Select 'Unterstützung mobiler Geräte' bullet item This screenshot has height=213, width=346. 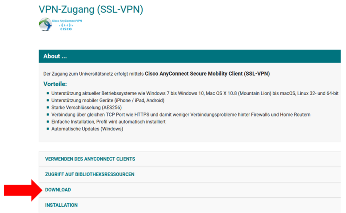(108, 100)
